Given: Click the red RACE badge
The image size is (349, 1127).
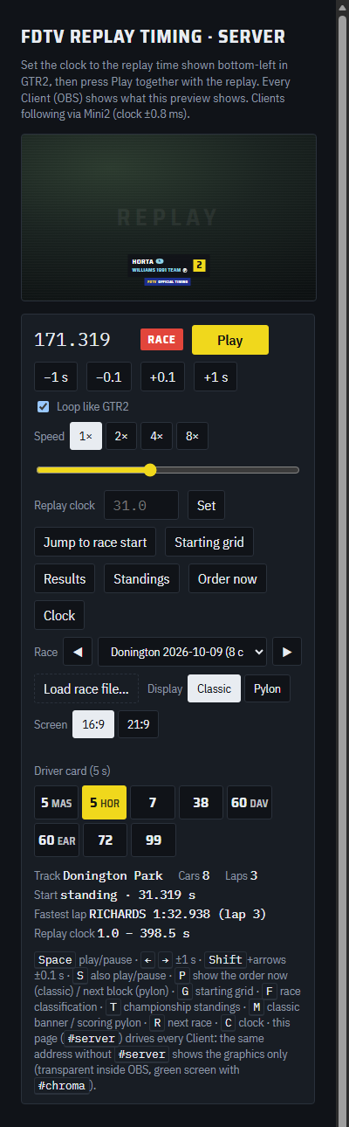Looking at the screenshot, I should click(x=161, y=340).
